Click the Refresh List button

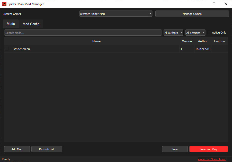[47, 149]
